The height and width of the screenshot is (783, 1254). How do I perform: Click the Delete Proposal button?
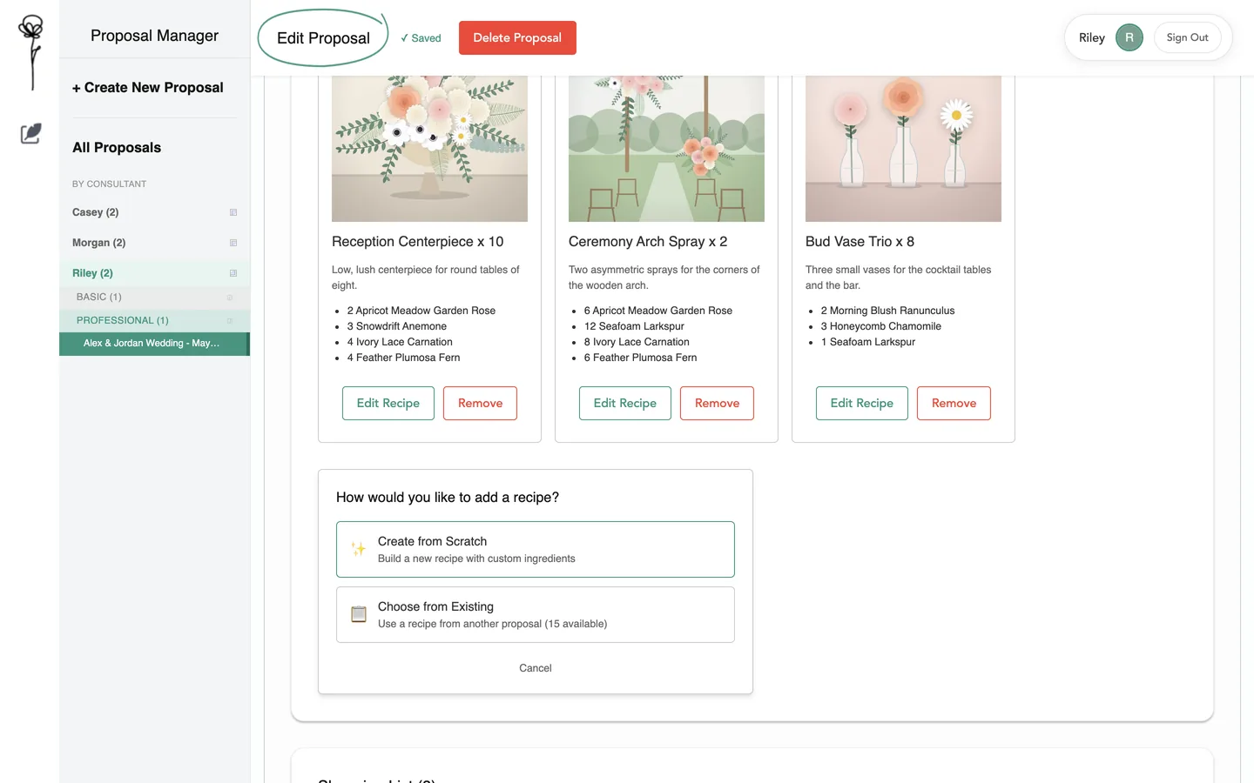pyautogui.click(x=517, y=37)
